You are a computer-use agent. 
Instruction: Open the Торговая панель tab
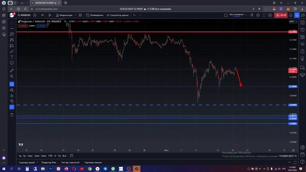tap(93, 162)
